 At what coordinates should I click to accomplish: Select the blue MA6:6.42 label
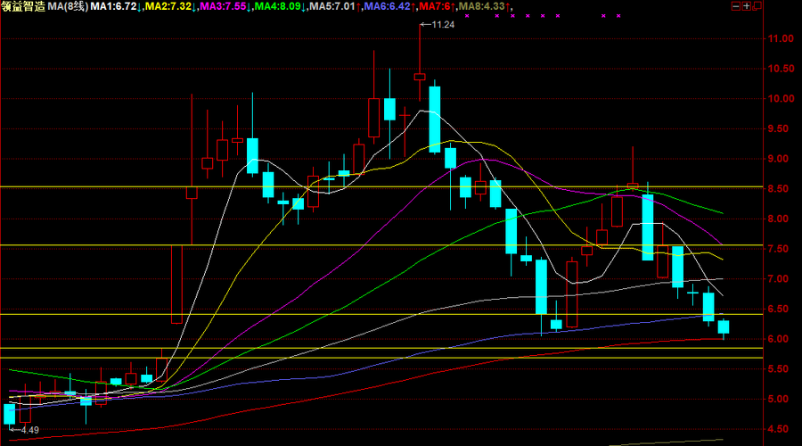(x=388, y=6)
